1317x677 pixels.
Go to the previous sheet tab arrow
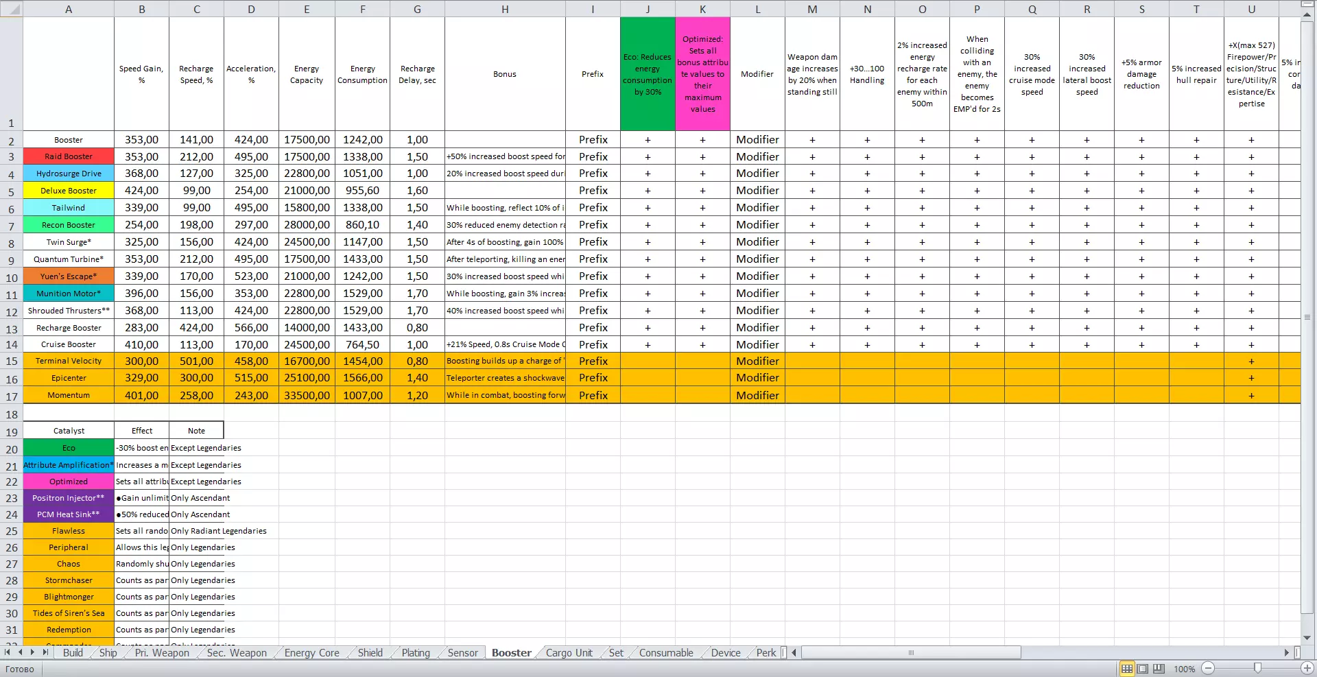tap(20, 652)
